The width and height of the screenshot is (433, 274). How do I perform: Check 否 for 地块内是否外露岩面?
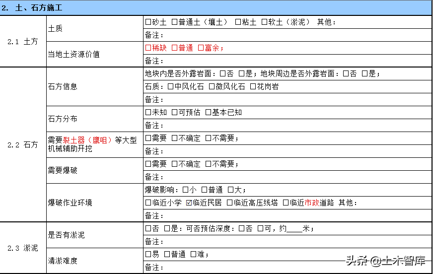pyautogui.click(x=222, y=73)
